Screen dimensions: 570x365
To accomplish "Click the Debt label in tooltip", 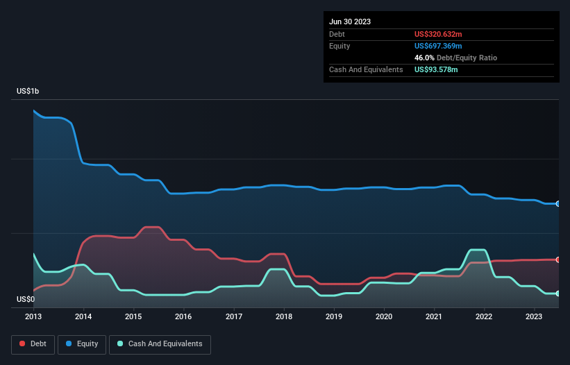I will click(x=337, y=34).
